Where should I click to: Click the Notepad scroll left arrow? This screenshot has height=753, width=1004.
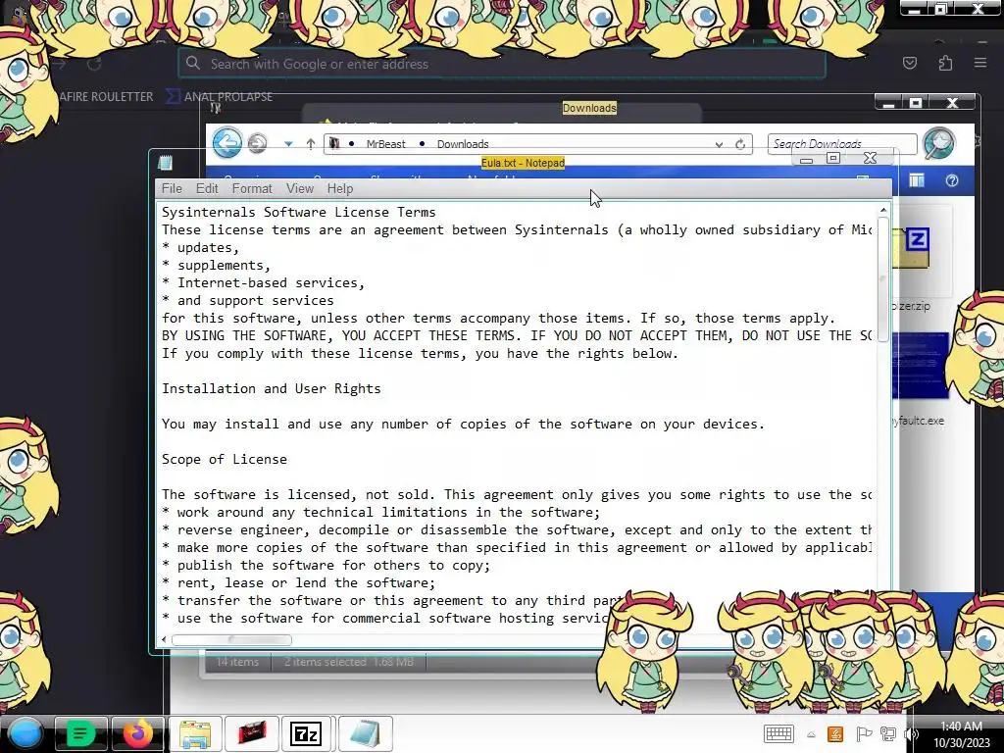pyautogui.click(x=164, y=639)
